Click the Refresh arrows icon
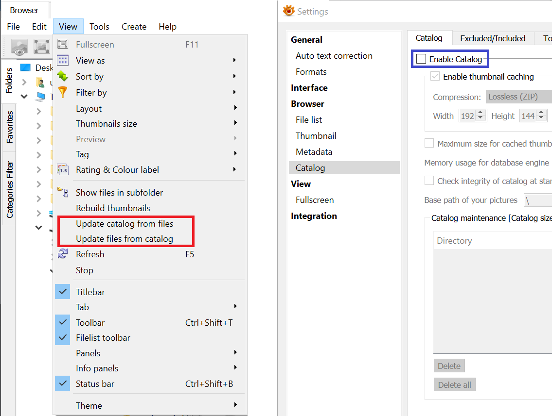The image size is (552, 416). (x=63, y=254)
